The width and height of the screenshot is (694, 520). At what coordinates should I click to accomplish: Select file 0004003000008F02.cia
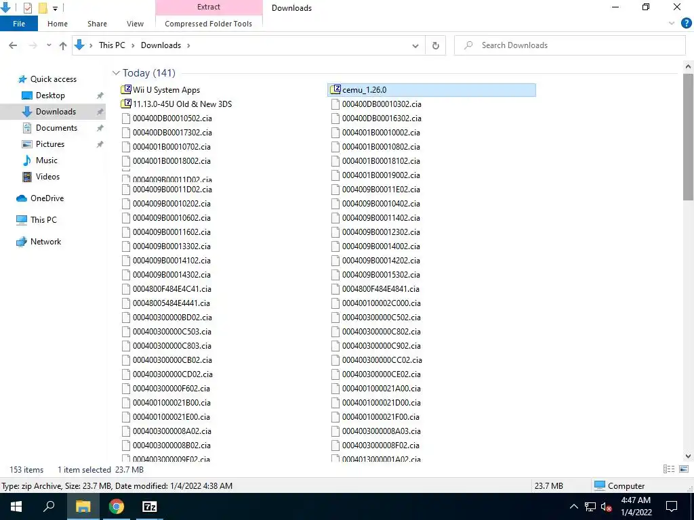tap(381, 446)
